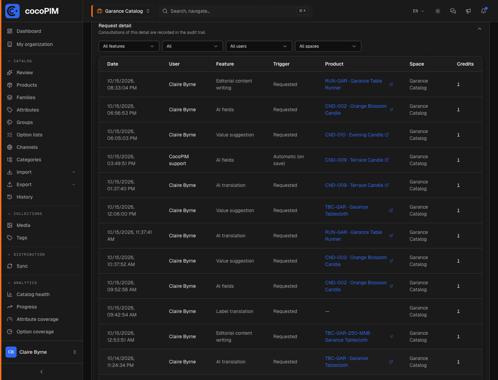Go to Groups
The width and height of the screenshot is (498, 380).
click(x=41, y=122)
